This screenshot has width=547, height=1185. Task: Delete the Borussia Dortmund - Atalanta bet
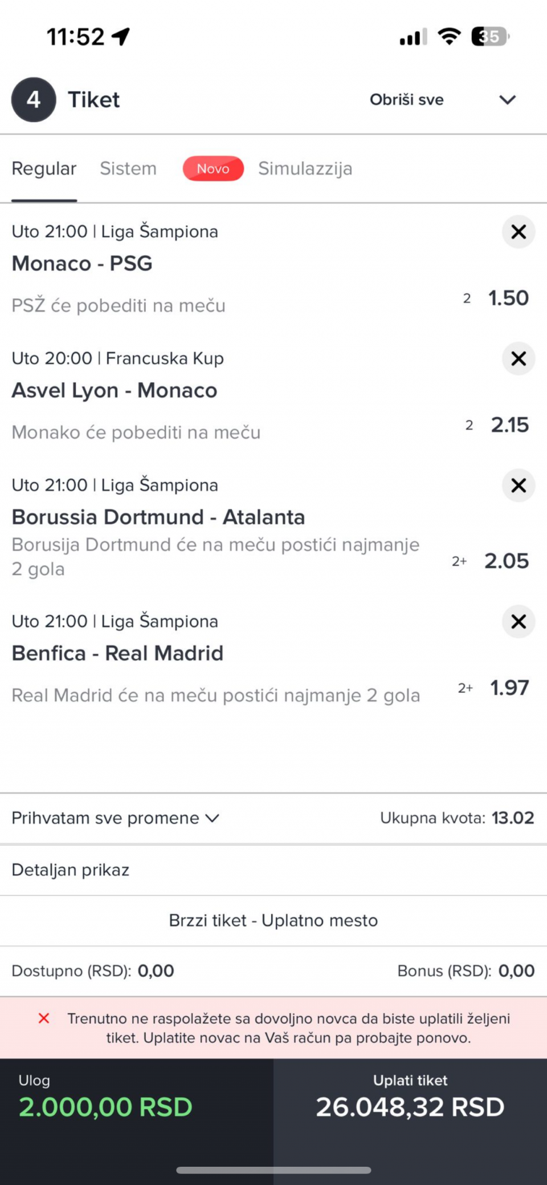pyautogui.click(x=518, y=485)
